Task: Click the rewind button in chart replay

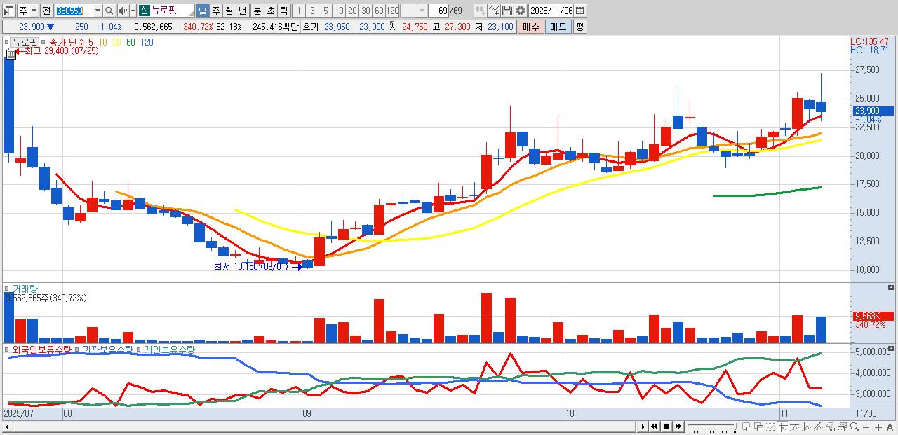Action: click(x=654, y=427)
